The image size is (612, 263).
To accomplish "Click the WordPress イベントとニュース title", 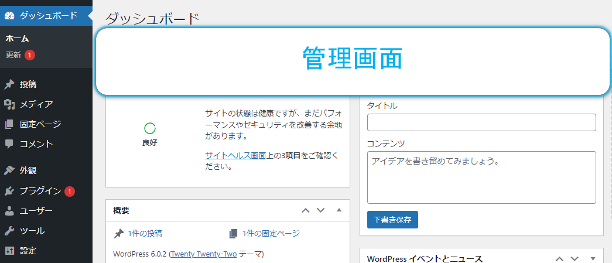I will (425, 259).
